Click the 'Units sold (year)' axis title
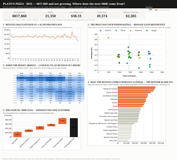Viewport: 177px width, 160px height. tap(129, 76)
